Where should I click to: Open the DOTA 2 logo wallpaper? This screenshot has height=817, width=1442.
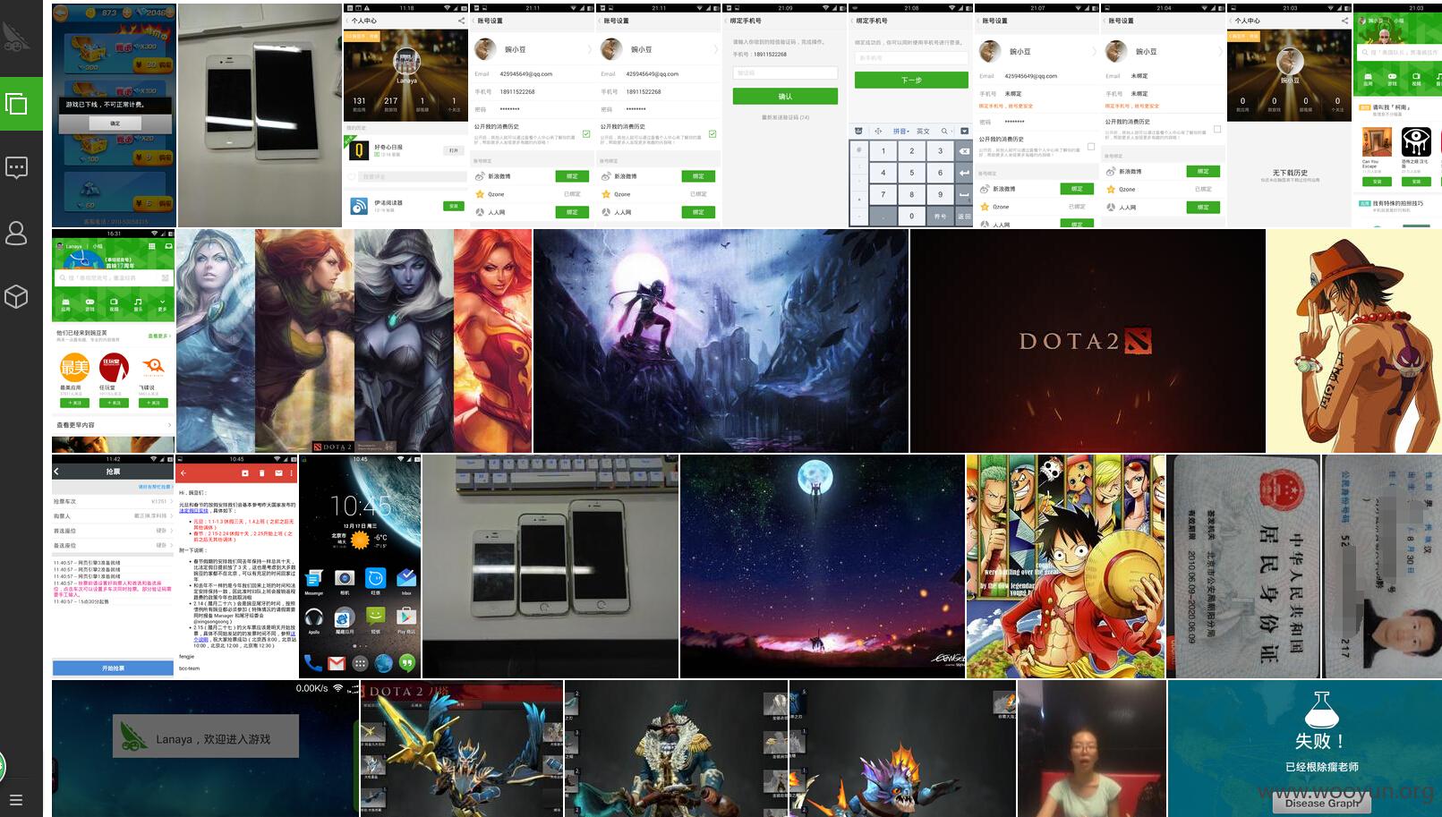[1088, 341]
